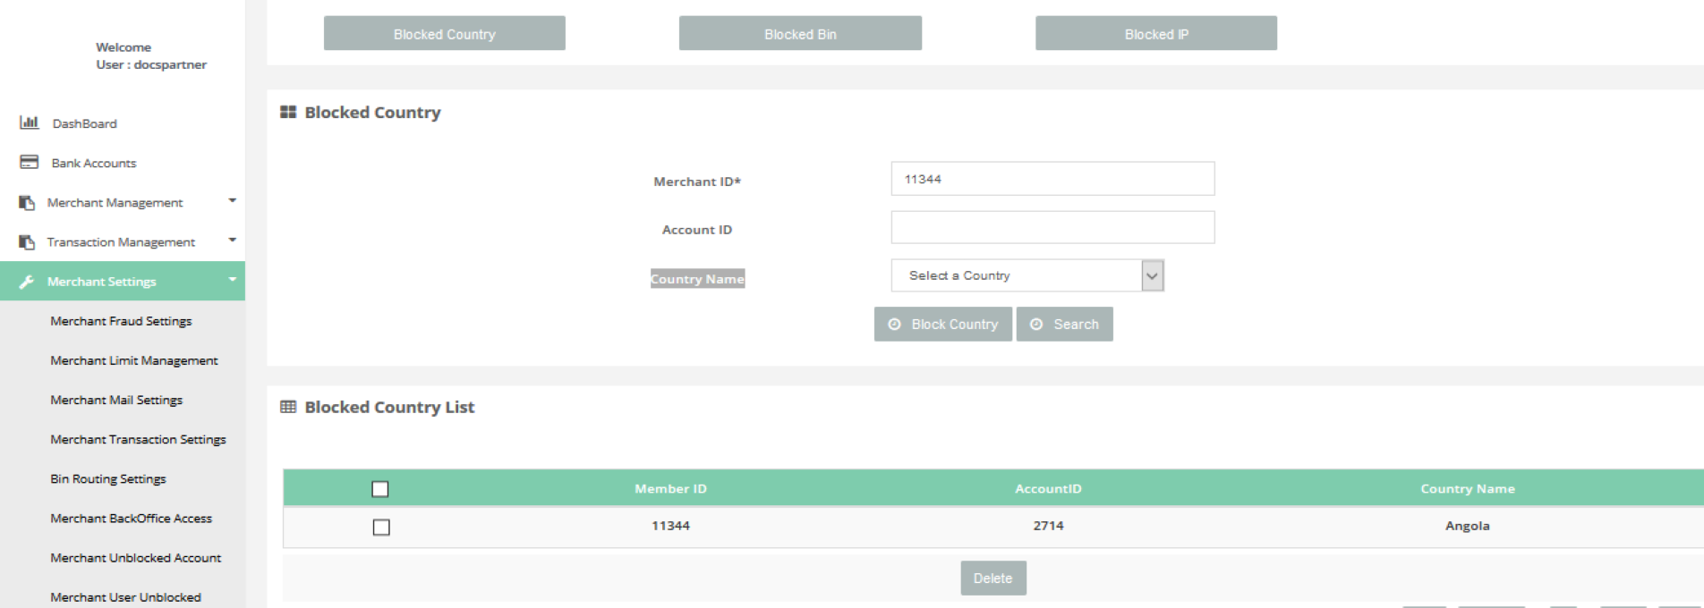
Task: Click the Bank Accounts card icon
Action: [30, 162]
